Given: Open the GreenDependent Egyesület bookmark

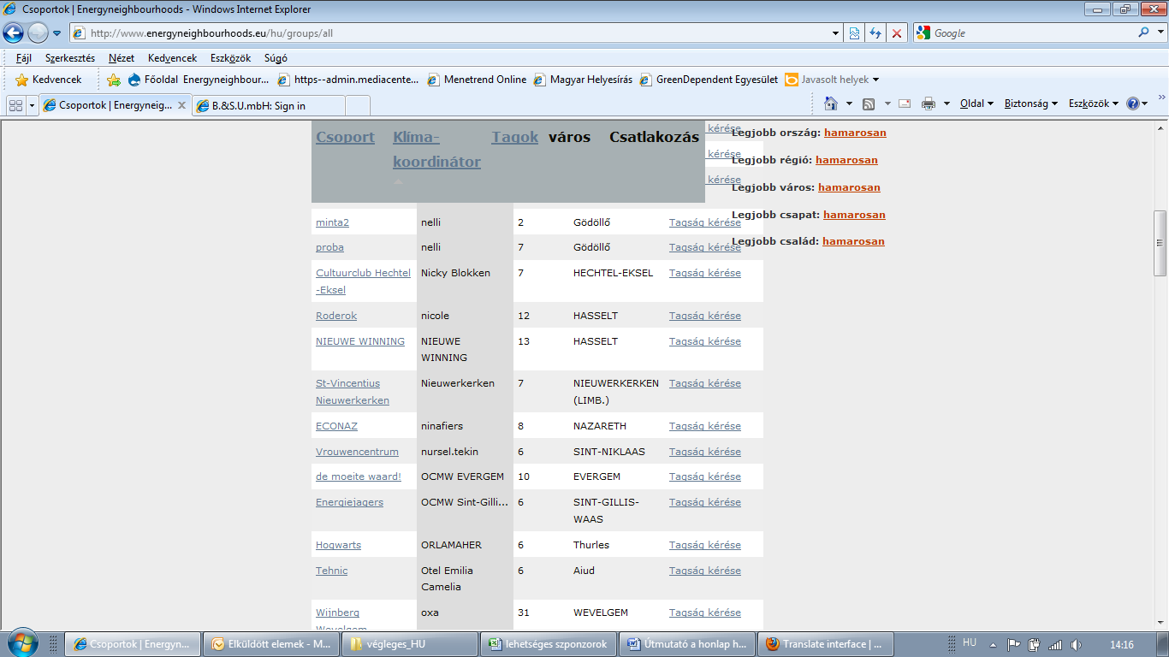Looking at the screenshot, I should [709, 80].
